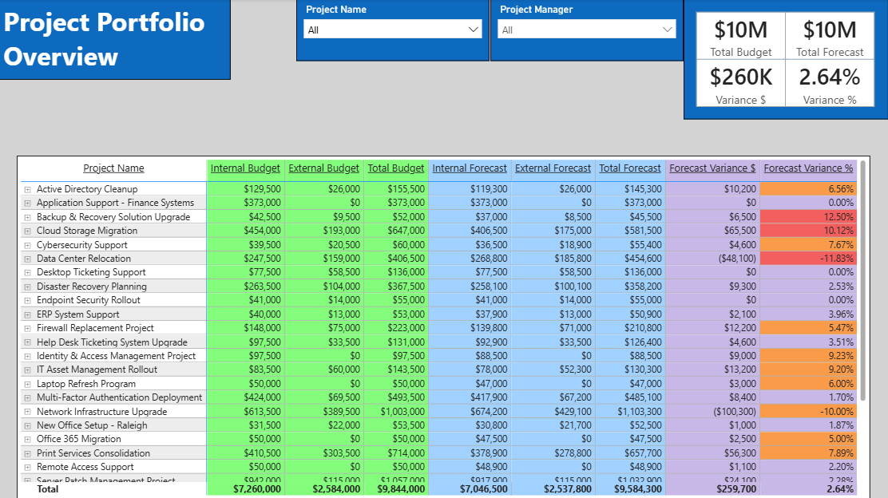Select the $260K Variance $ card
This screenshot has height=498, width=888.
point(741,83)
